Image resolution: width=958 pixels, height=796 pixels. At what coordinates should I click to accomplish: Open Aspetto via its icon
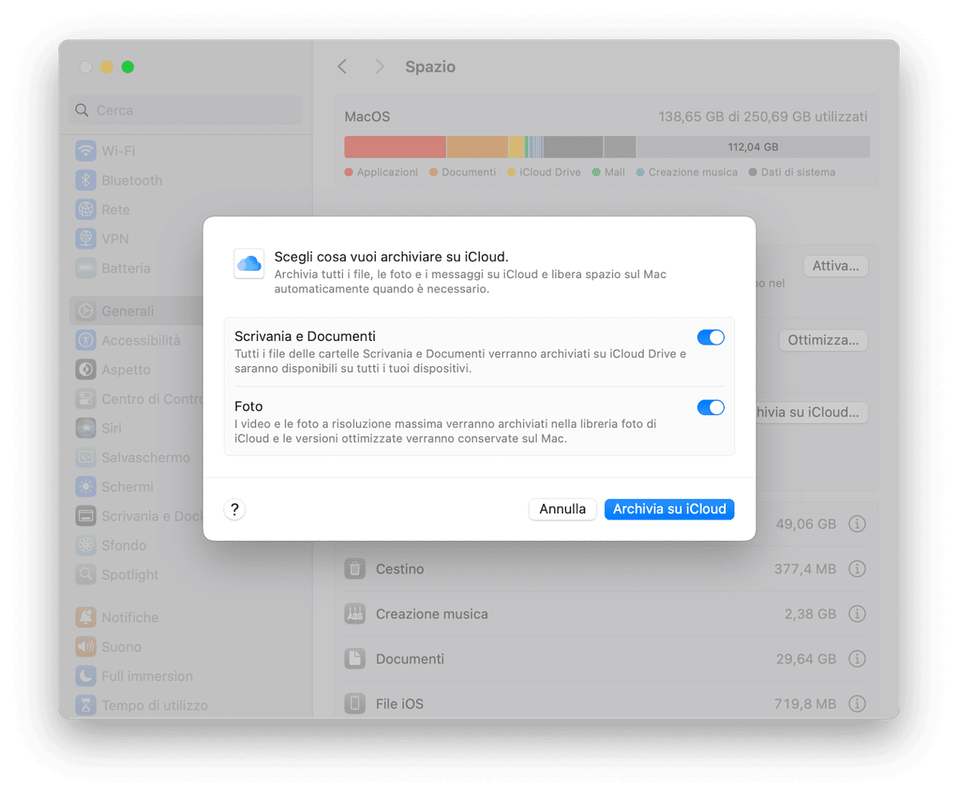click(x=86, y=369)
